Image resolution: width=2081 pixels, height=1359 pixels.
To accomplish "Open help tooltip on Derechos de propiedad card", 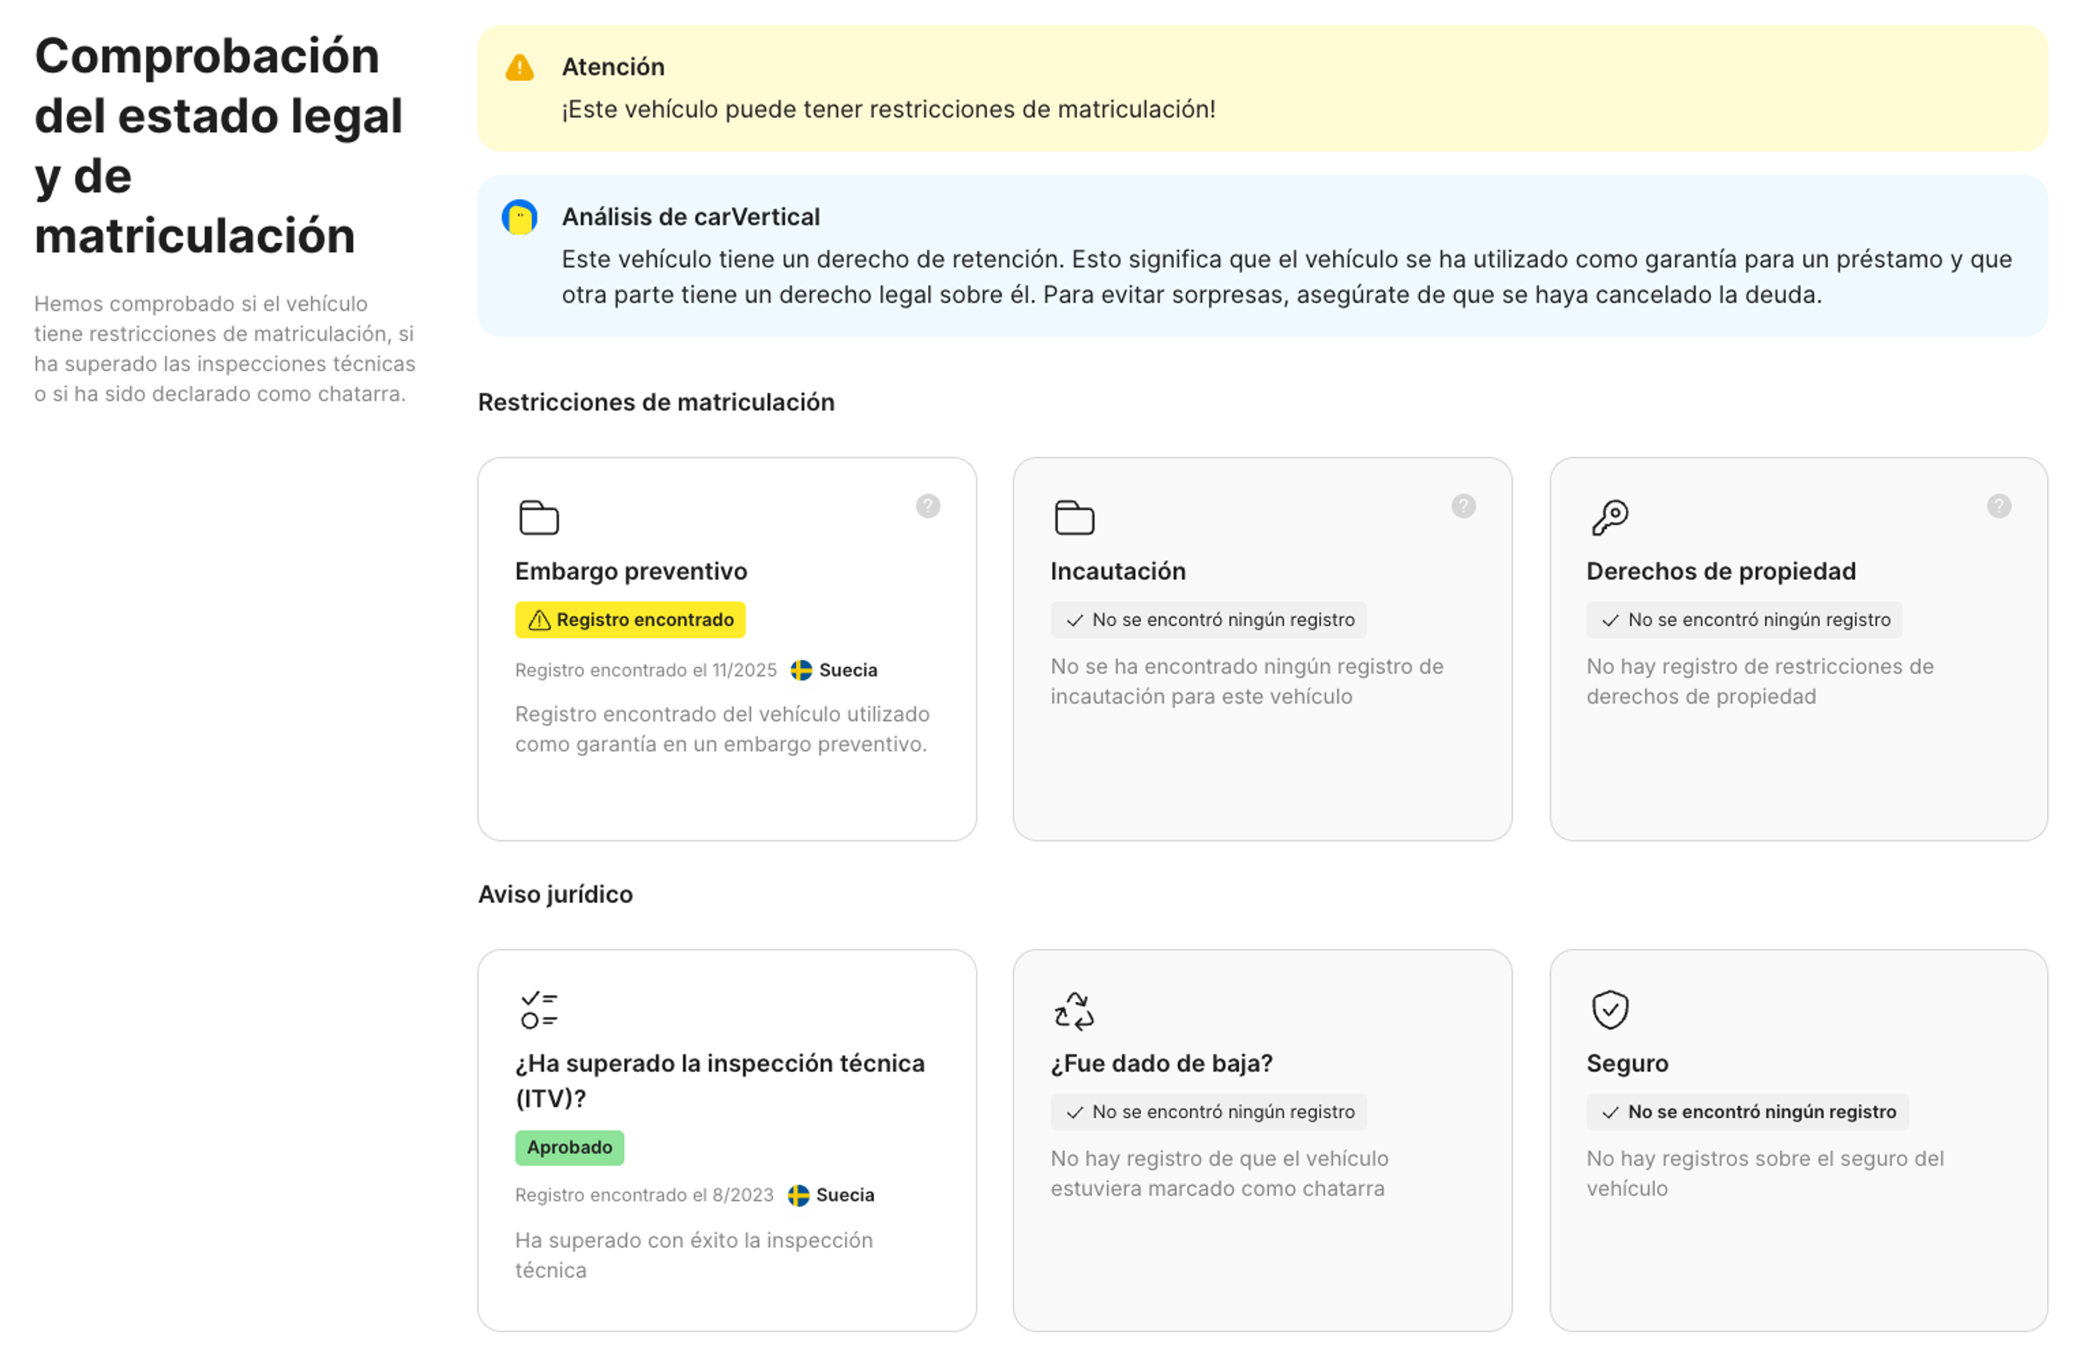I will (x=1999, y=505).
